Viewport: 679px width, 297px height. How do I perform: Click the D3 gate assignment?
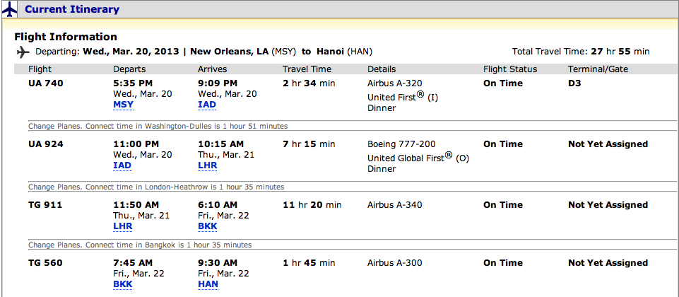click(575, 83)
